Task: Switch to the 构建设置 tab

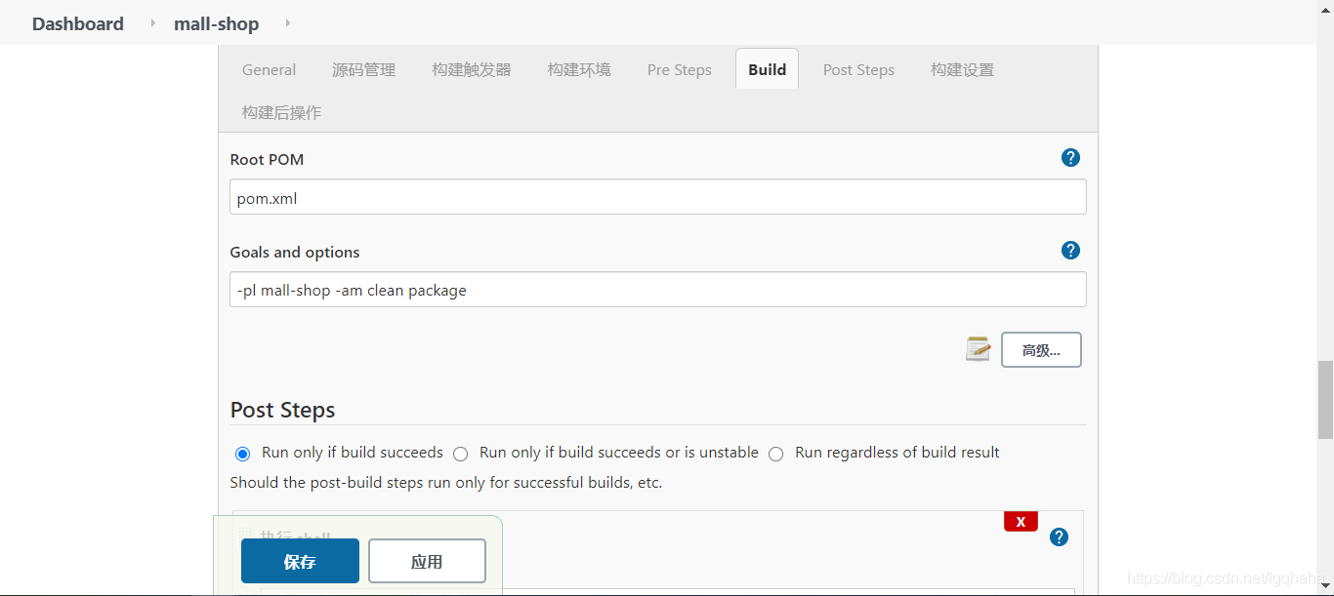Action: [x=962, y=70]
